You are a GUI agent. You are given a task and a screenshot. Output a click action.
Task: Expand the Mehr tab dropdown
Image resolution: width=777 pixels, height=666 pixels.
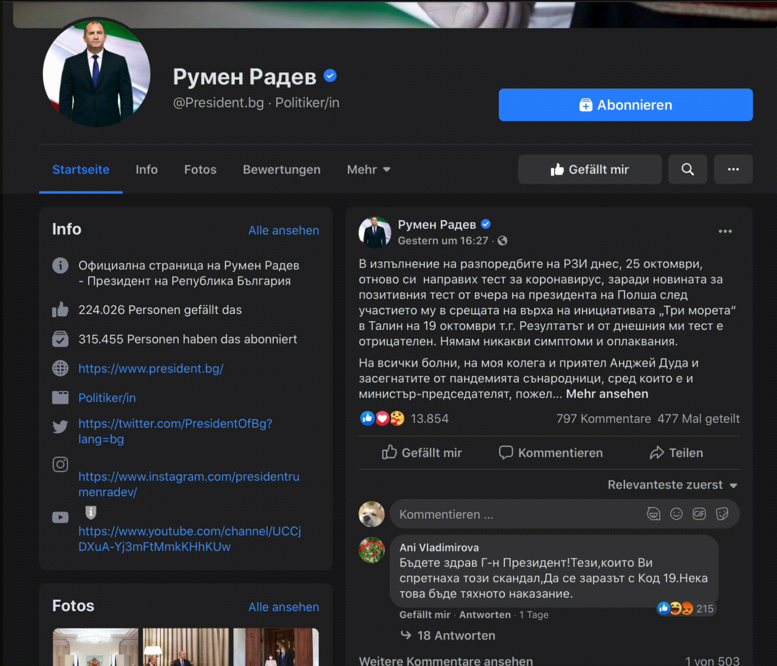pyautogui.click(x=368, y=170)
